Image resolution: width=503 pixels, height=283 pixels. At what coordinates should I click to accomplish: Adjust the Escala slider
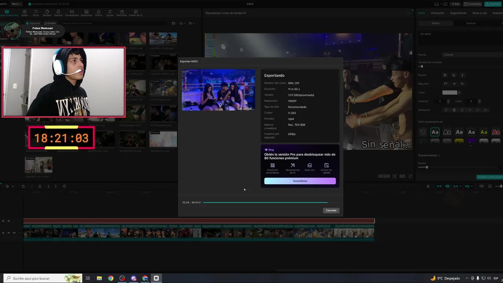click(x=427, y=167)
